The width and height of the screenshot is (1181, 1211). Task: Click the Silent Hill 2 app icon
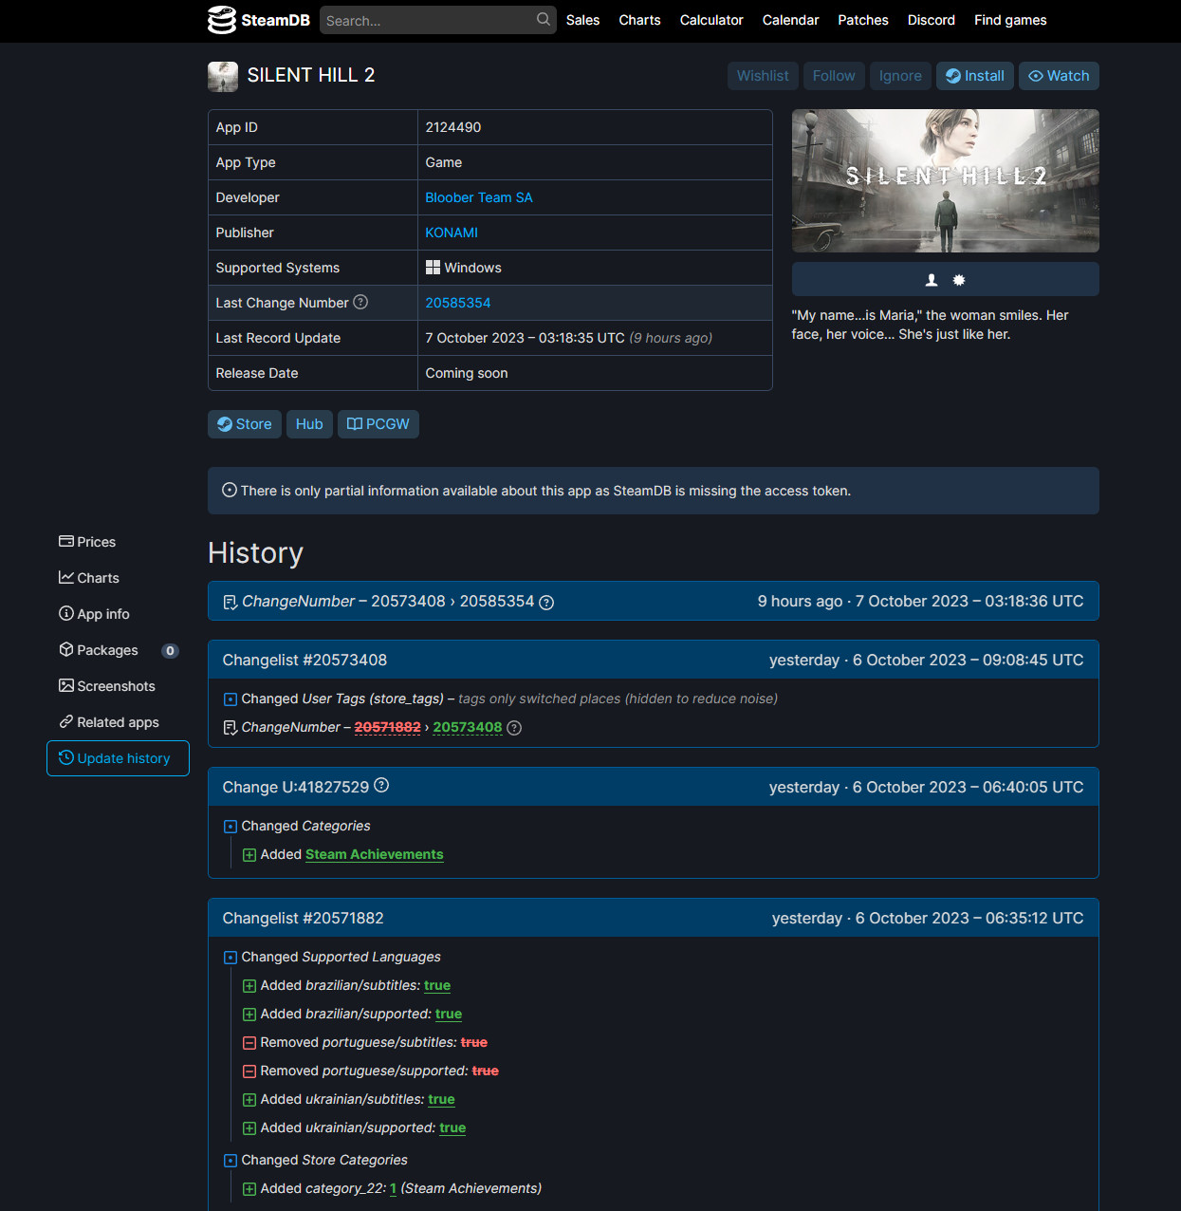point(223,76)
